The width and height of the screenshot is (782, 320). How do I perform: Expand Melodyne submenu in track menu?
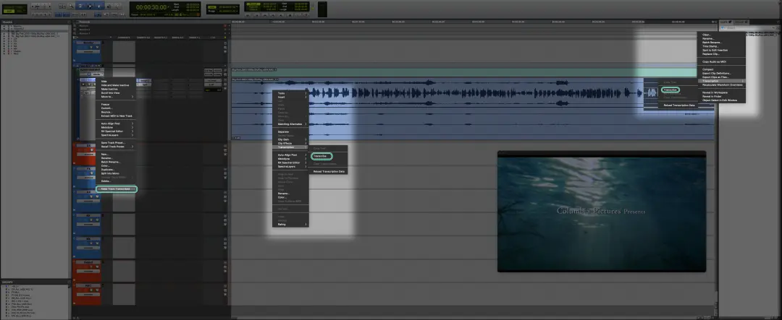pos(115,127)
